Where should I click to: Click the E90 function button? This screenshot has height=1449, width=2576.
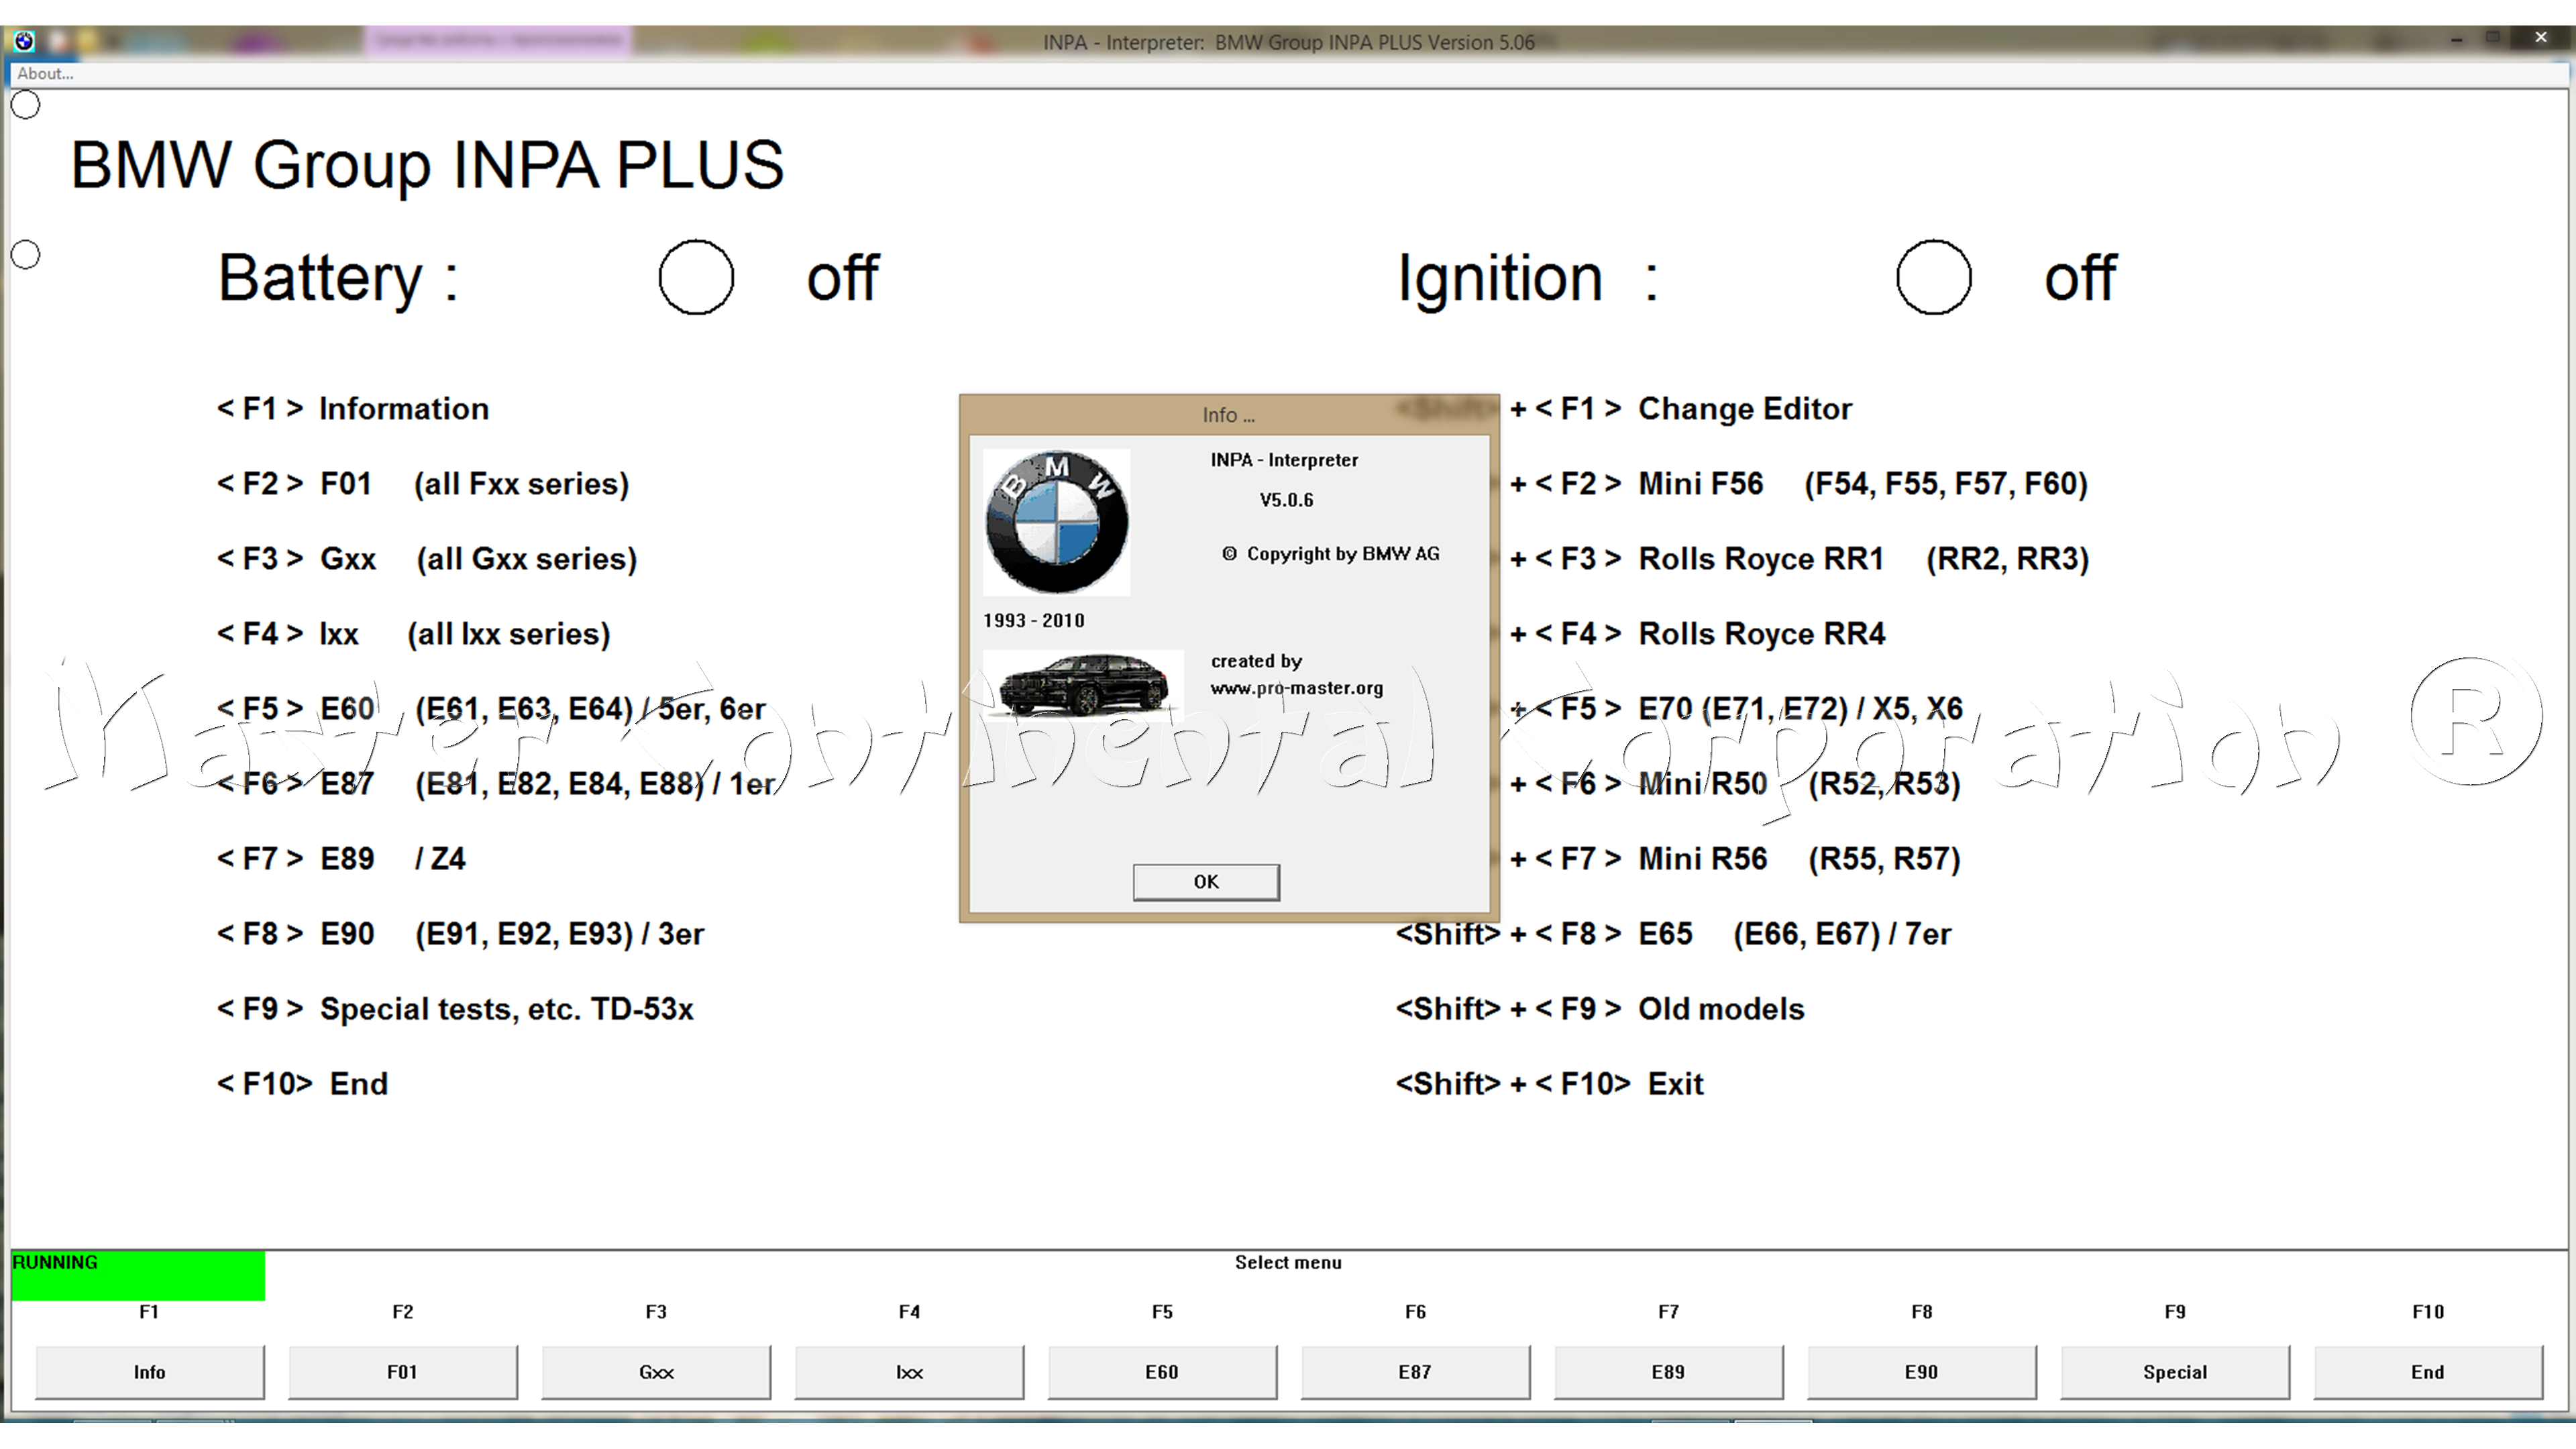click(1921, 1371)
